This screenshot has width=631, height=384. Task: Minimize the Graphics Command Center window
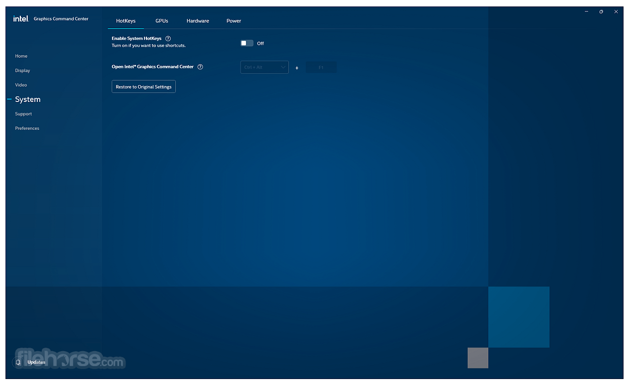587,11
